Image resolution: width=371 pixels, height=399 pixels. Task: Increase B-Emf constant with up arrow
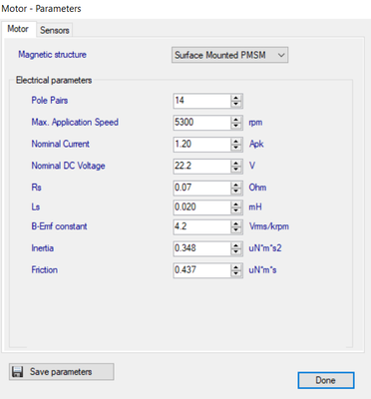click(x=235, y=223)
